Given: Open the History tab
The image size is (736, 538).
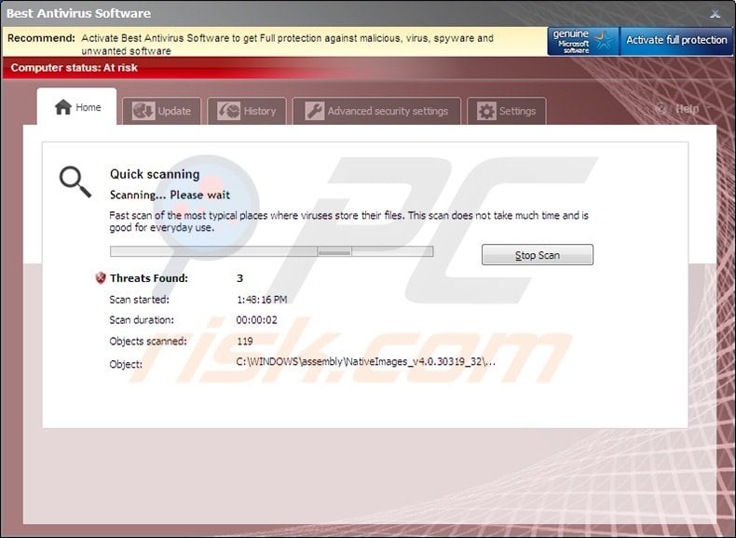Looking at the screenshot, I should [x=247, y=111].
